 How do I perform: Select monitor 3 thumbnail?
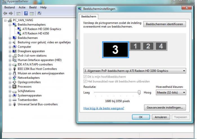115,50
